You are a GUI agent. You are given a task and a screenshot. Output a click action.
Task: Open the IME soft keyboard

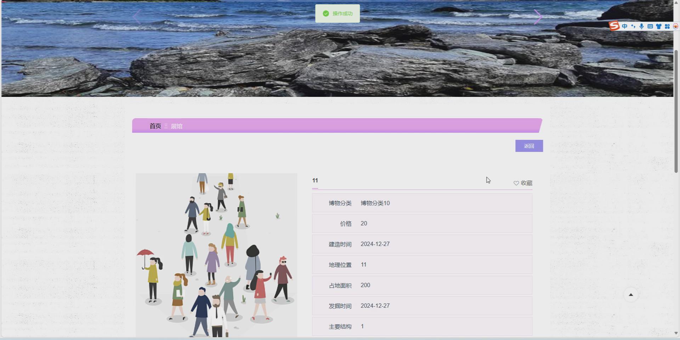coord(650,26)
